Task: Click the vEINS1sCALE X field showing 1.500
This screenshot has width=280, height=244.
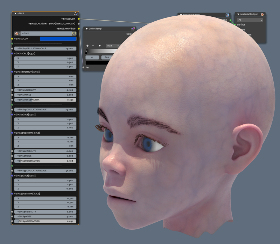Action: (45, 58)
